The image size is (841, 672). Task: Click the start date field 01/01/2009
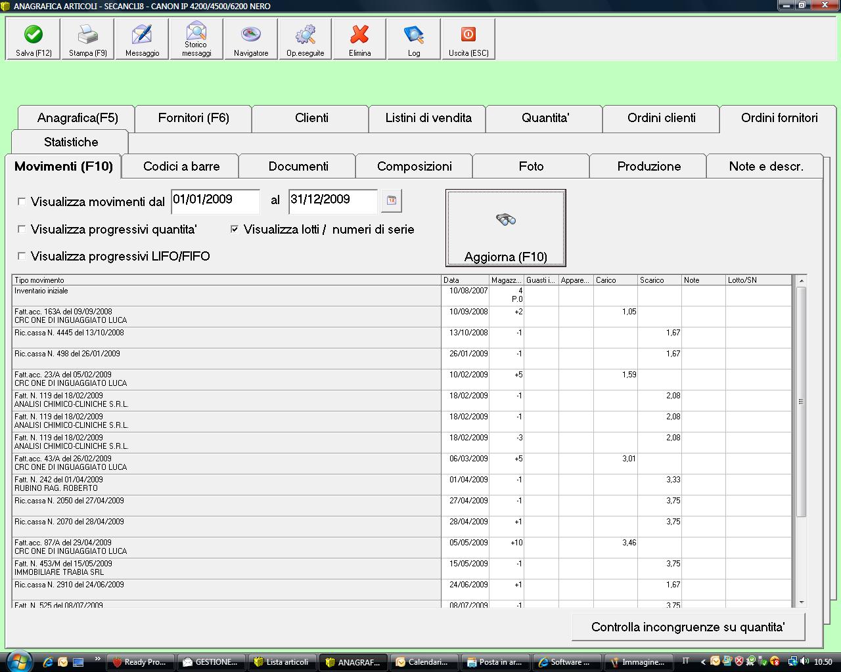tap(216, 201)
